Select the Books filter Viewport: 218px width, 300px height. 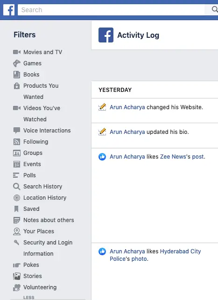pyautogui.click(x=31, y=75)
